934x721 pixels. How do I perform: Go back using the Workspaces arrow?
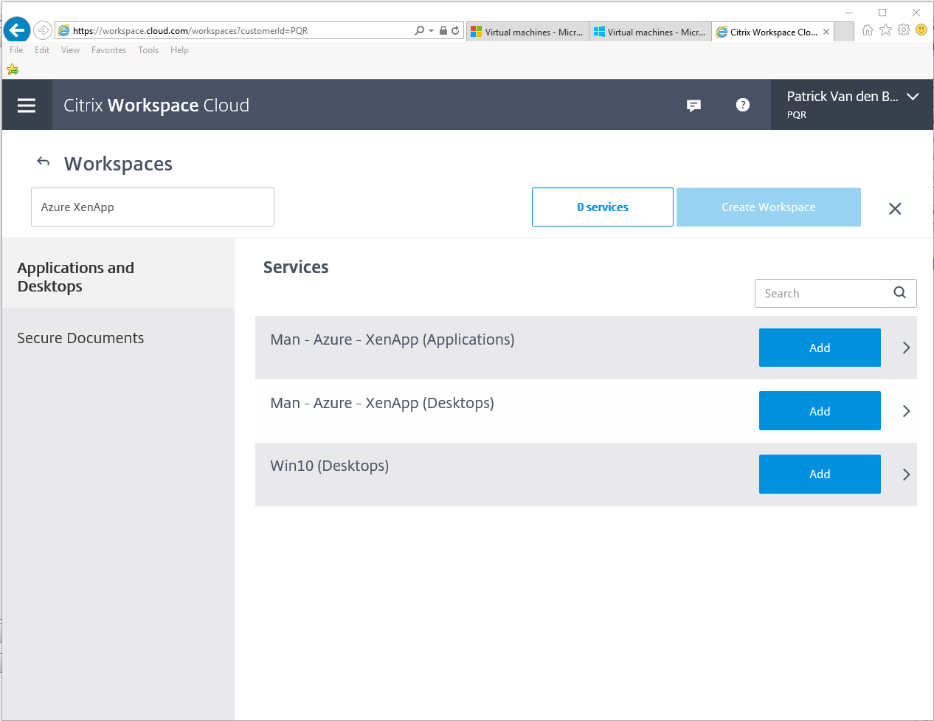tap(44, 162)
